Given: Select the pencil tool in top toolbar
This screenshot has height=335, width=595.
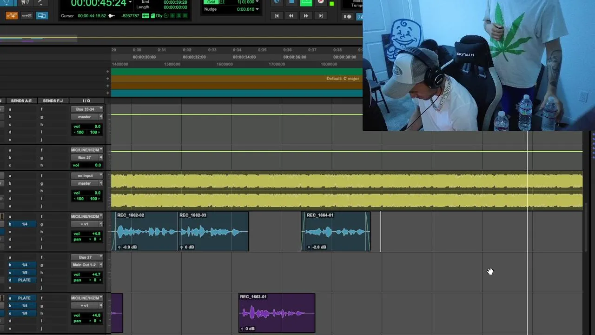Looking at the screenshot, I should click(x=40, y=2).
